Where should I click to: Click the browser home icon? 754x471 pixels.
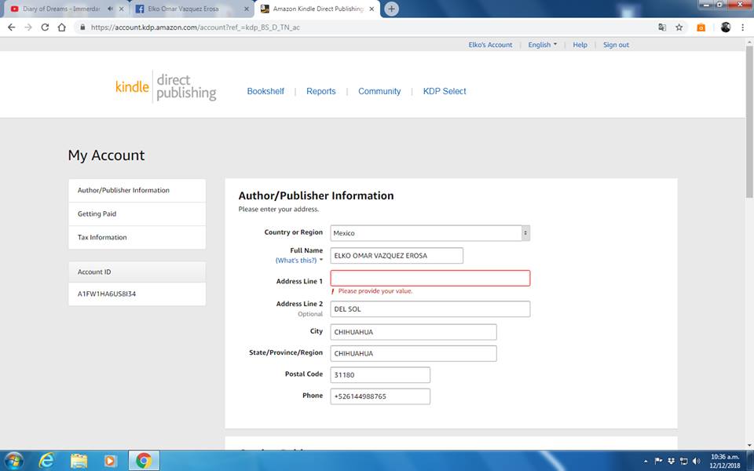click(62, 27)
